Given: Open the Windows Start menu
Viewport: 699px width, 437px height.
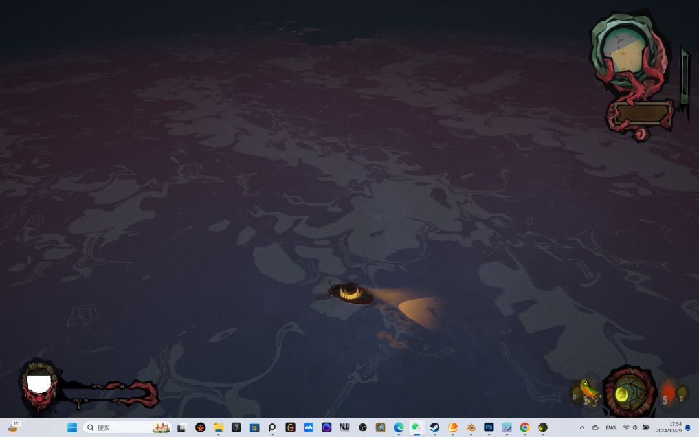Looking at the screenshot, I should pos(72,428).
